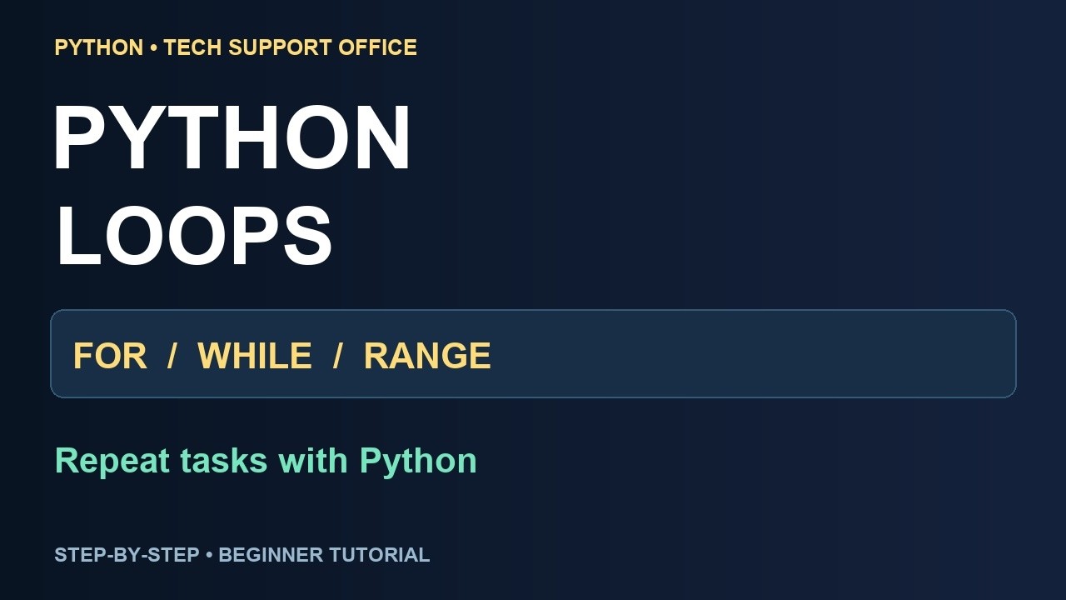Click the 'PYTHON • TECH SUPPORT OFFICE' header text
This screenshot has width=1066, height=600.
pos(236,47)
